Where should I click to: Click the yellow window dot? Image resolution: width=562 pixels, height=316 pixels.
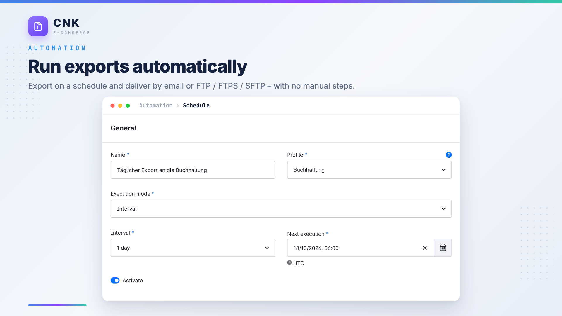[120, 106]
